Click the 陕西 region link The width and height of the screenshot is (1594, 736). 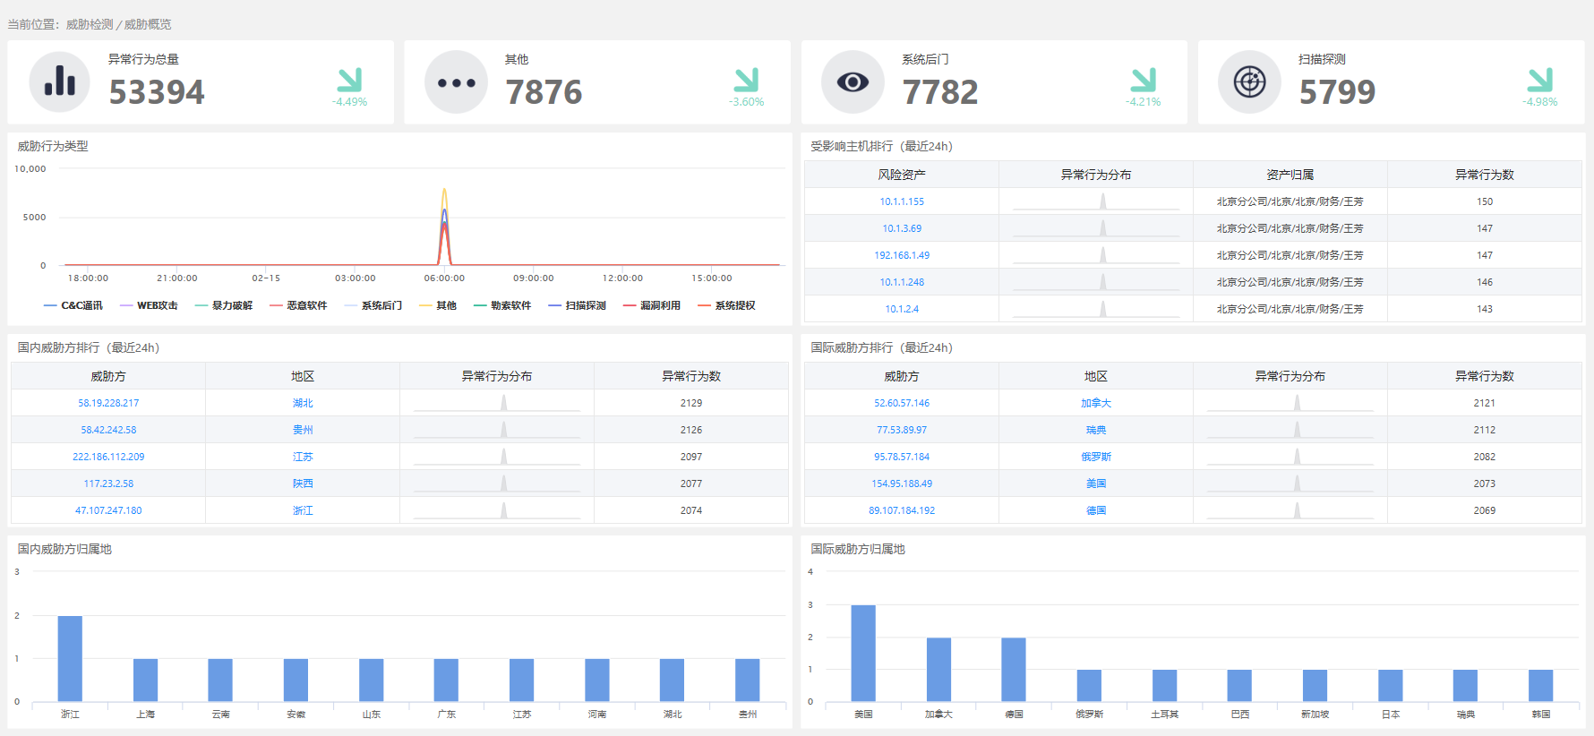(x=303, y=484)
